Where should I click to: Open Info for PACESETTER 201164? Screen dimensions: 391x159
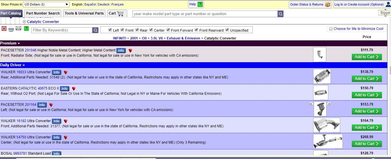pyautogui.click(x=42, y=105)
